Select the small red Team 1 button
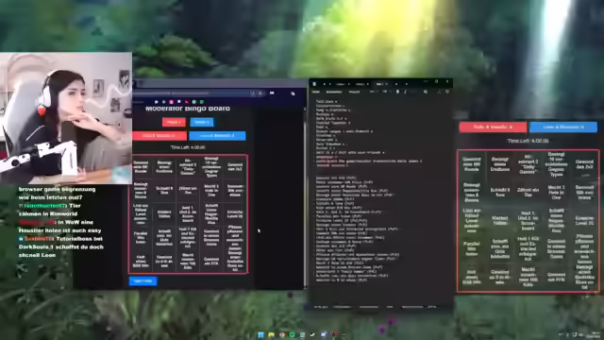This screenshot has height=340, width=604. point(174,122)
